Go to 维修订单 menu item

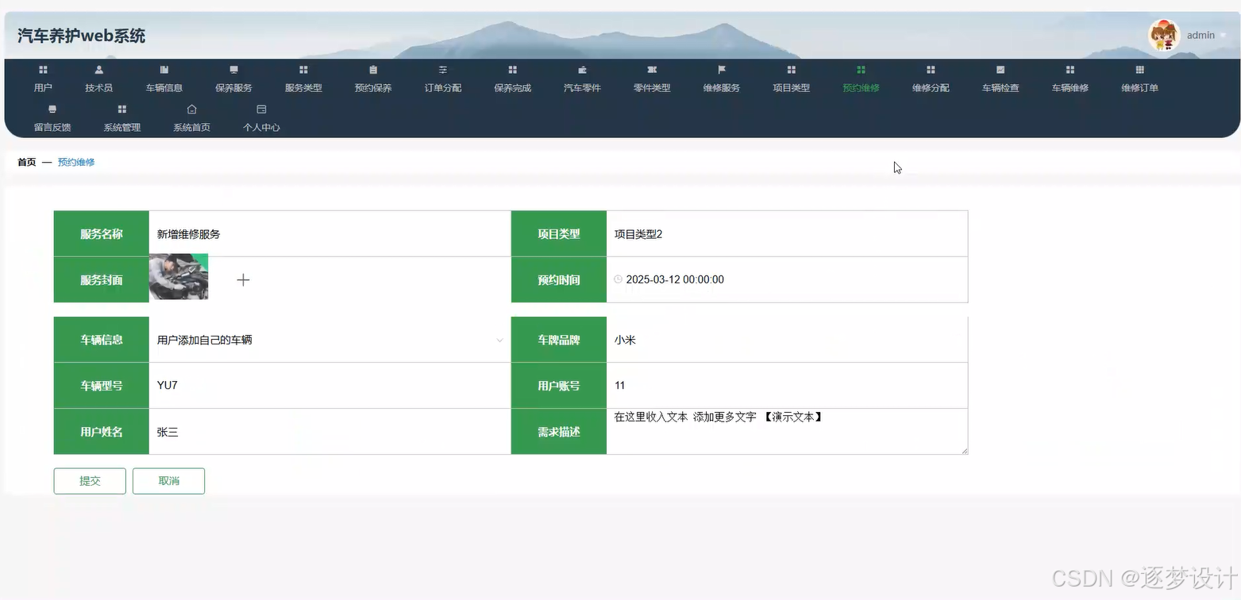pyautogui.click(x=1140, y=79)
